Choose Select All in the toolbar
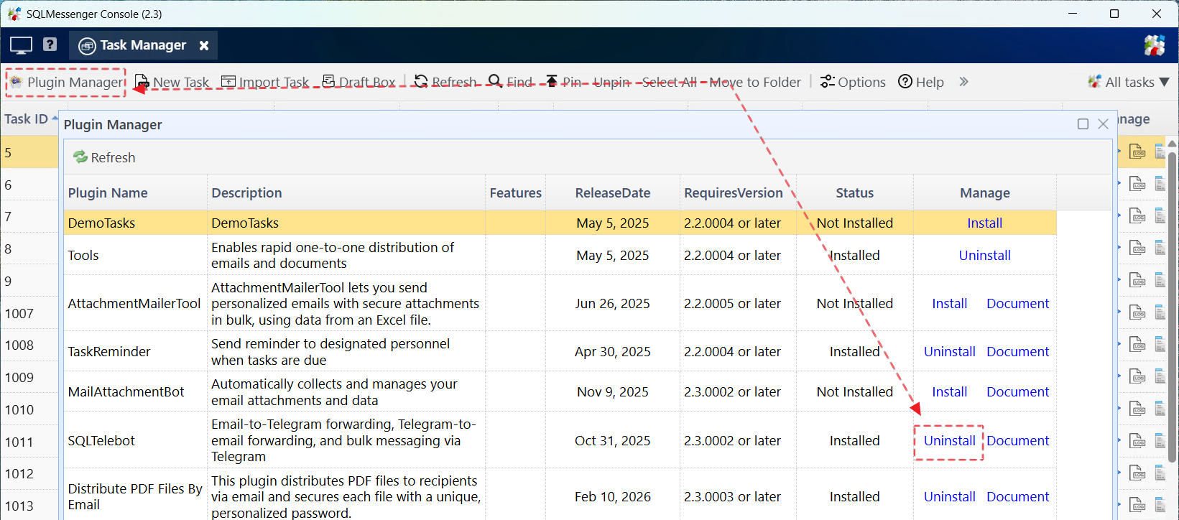1179x520 pixels. (x=669, y=82)
